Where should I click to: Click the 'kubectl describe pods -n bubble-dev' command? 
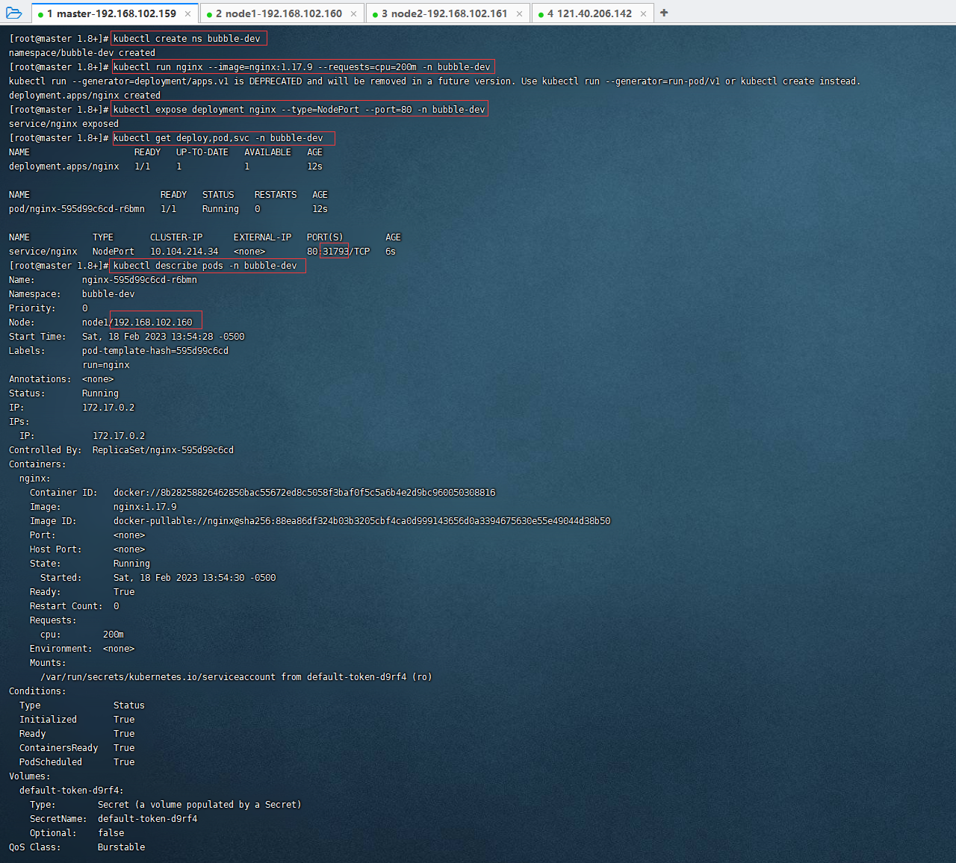coord(205,266)
